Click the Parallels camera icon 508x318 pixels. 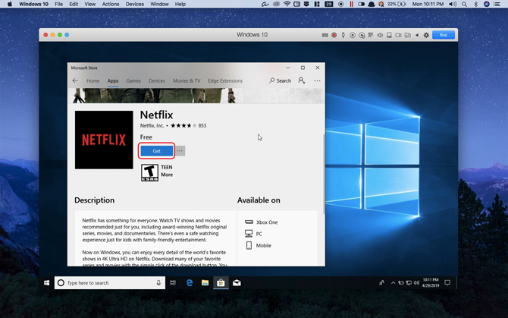tap(399, 35)
